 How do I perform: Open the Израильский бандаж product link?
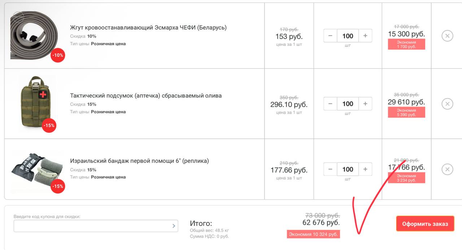(139, 161)
